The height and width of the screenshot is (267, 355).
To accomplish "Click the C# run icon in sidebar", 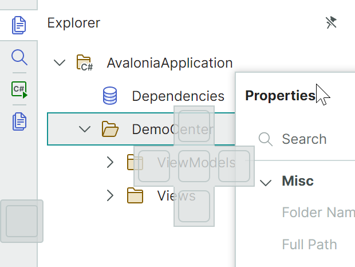I will pos(19,89).
